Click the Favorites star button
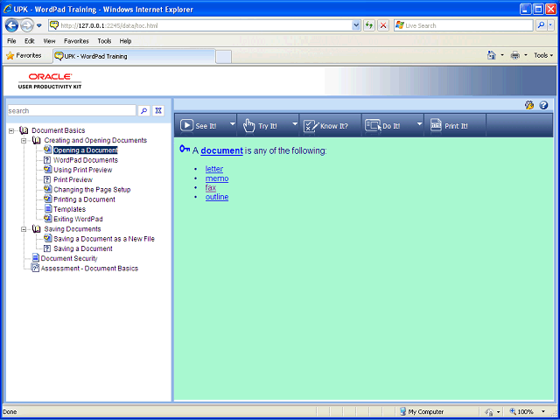Screen dimensions: 560x420 click(x=24, y=56)
